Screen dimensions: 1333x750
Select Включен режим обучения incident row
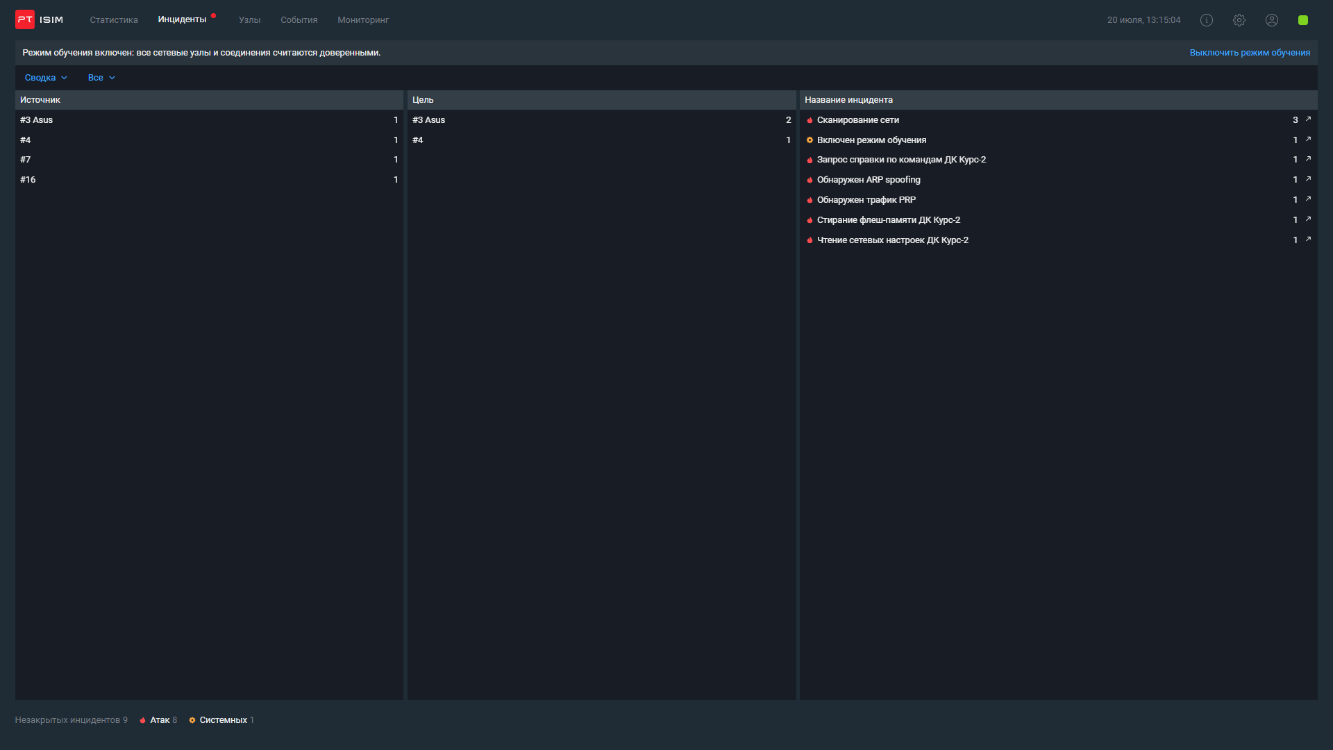(x=871, y=140)
